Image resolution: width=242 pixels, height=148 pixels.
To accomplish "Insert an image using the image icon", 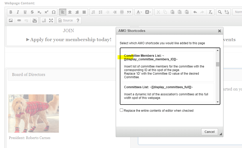I will [x=11, y=20].
